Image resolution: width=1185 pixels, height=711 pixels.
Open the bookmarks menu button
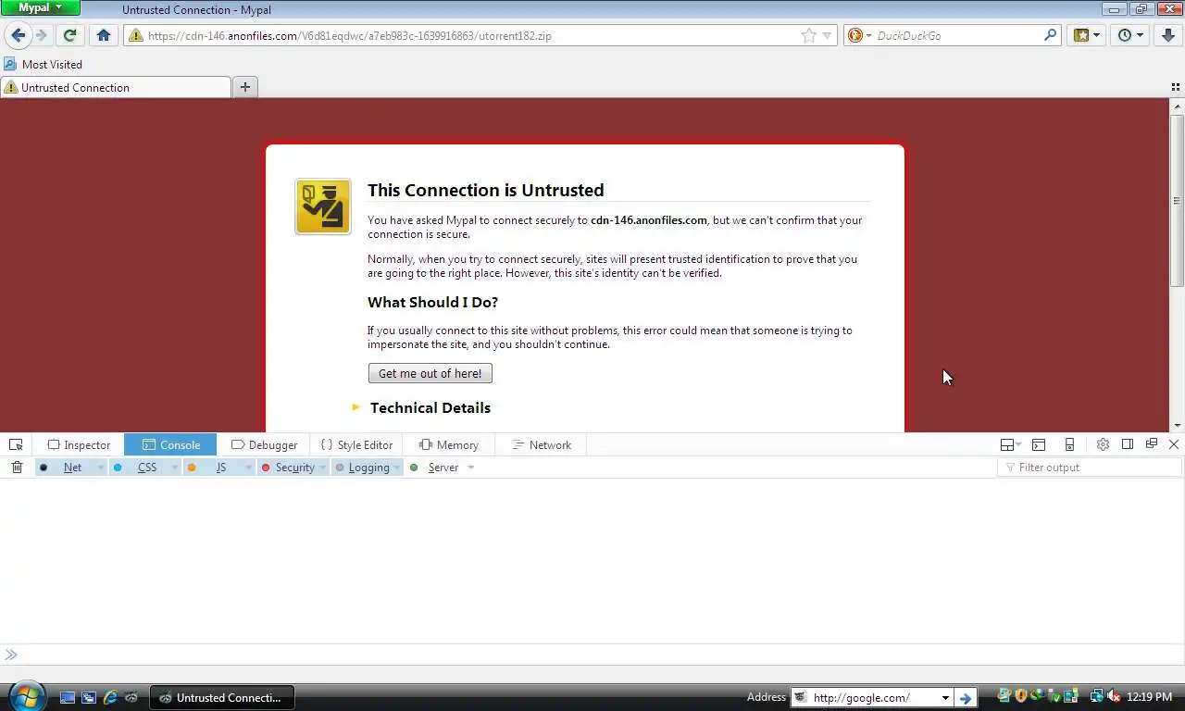(1086, 35)
